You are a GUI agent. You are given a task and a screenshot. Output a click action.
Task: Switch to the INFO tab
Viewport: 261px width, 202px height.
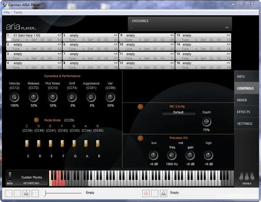tap(246, 76)
